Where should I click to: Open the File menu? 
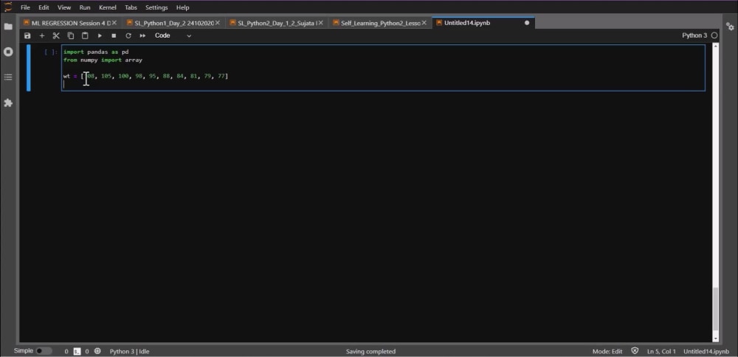[25, 7]
